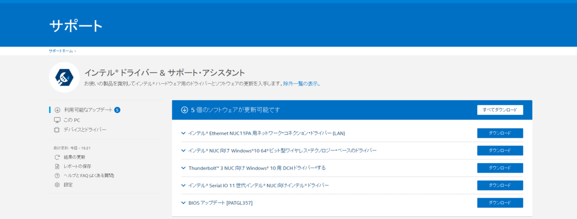
Task: Click the インテル ドライバー & サポート・アシスタント heading
Action: 164,73
